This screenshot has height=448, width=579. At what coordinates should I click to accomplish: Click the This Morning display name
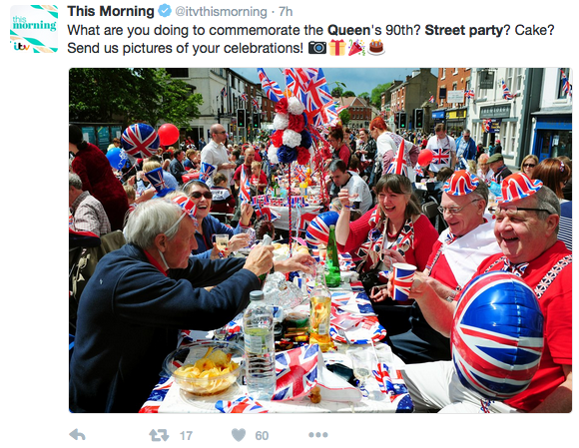[111, 11]
